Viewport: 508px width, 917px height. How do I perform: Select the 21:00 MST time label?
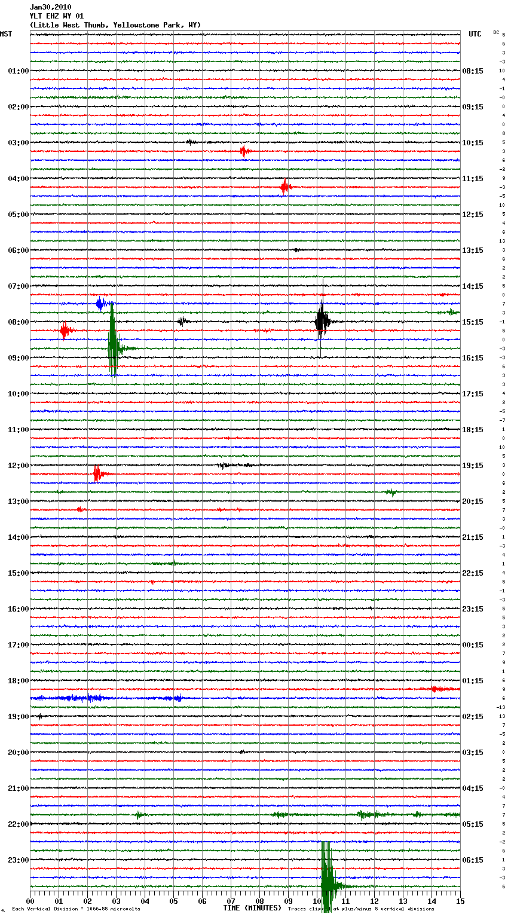[x=19, y=788]
